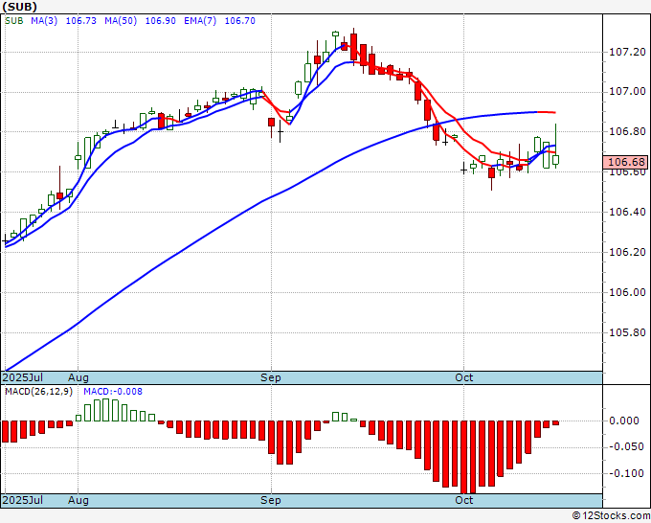Image resolution: width=651 pixels, height=523 pixels.
Task: Click the green SUB legend label
Action: tap(14, 21)
